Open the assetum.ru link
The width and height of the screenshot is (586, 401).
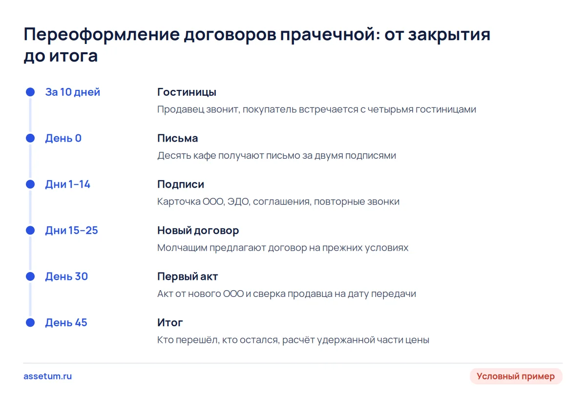47,377
